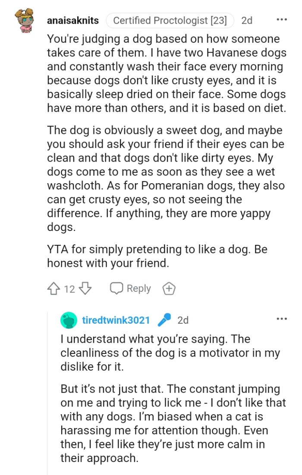
Task: Click the Reply button on anaisaknits' comment
Action: [138, 288]
